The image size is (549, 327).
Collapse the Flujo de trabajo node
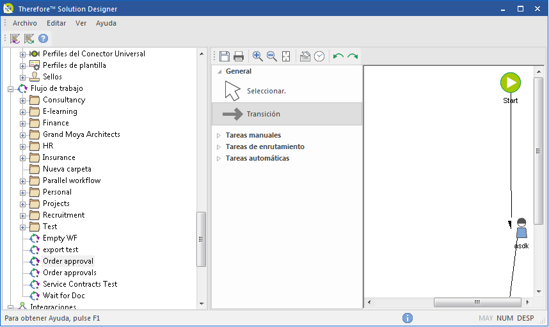point(10,89)
